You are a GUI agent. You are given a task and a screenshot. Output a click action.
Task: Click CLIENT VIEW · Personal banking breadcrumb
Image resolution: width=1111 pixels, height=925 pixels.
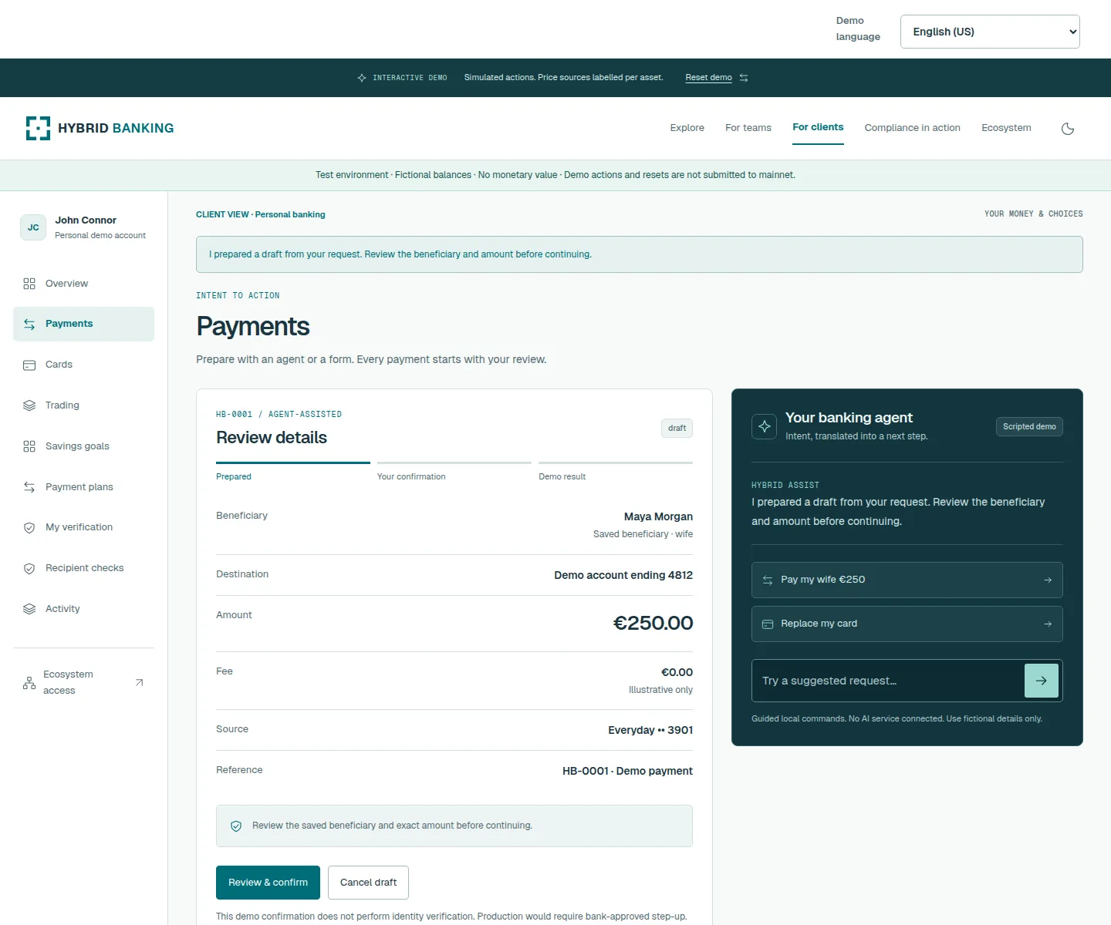click(261, 214)
